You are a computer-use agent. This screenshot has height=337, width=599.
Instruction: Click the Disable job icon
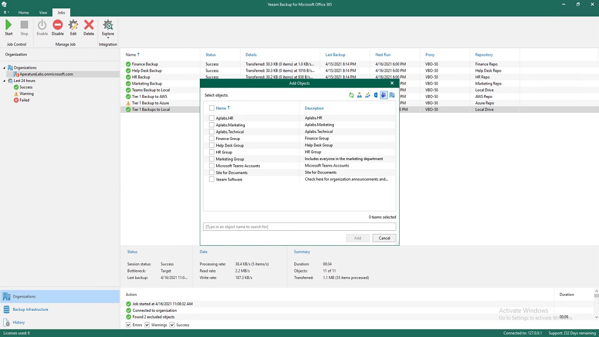click(58, 28)
